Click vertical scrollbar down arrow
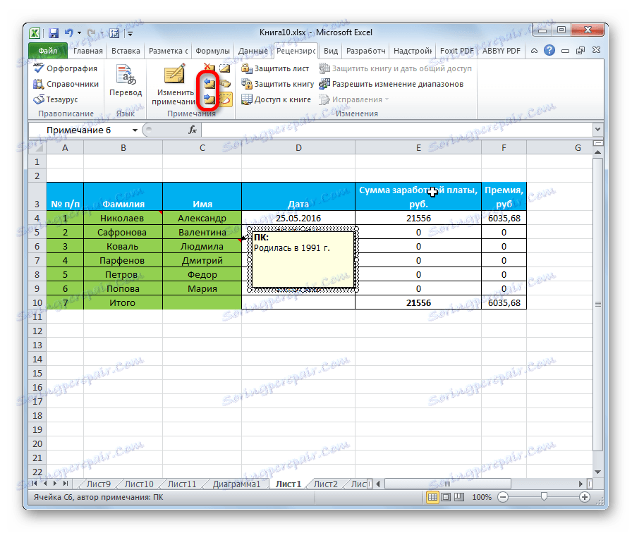The height and width of the screenshot is (533, 632). 597,472
